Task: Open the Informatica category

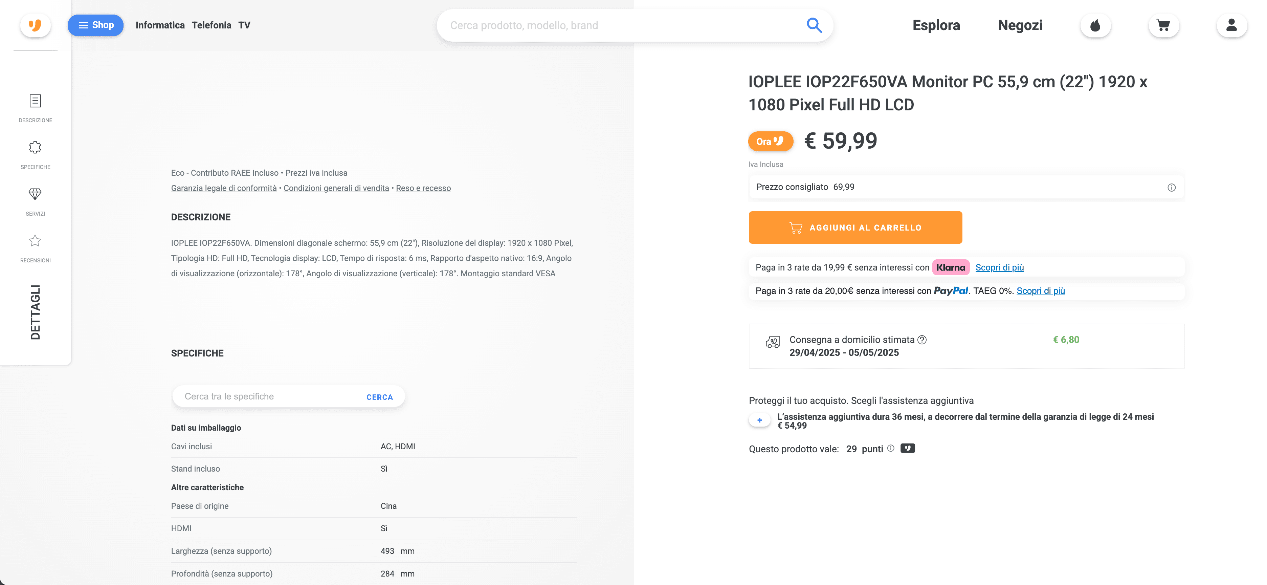Action: tap(160, 25)
